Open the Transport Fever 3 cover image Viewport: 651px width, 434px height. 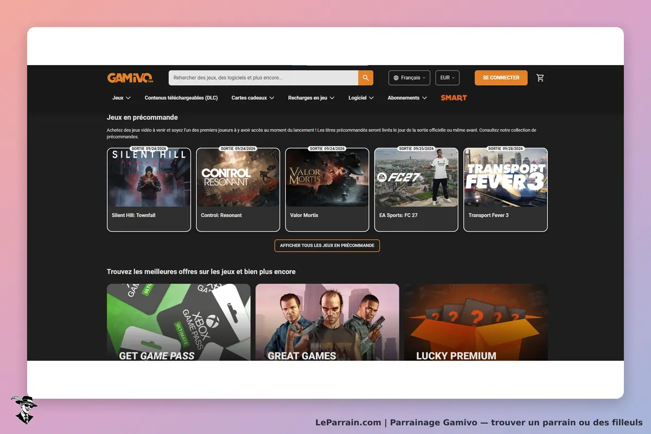(506, 177)
